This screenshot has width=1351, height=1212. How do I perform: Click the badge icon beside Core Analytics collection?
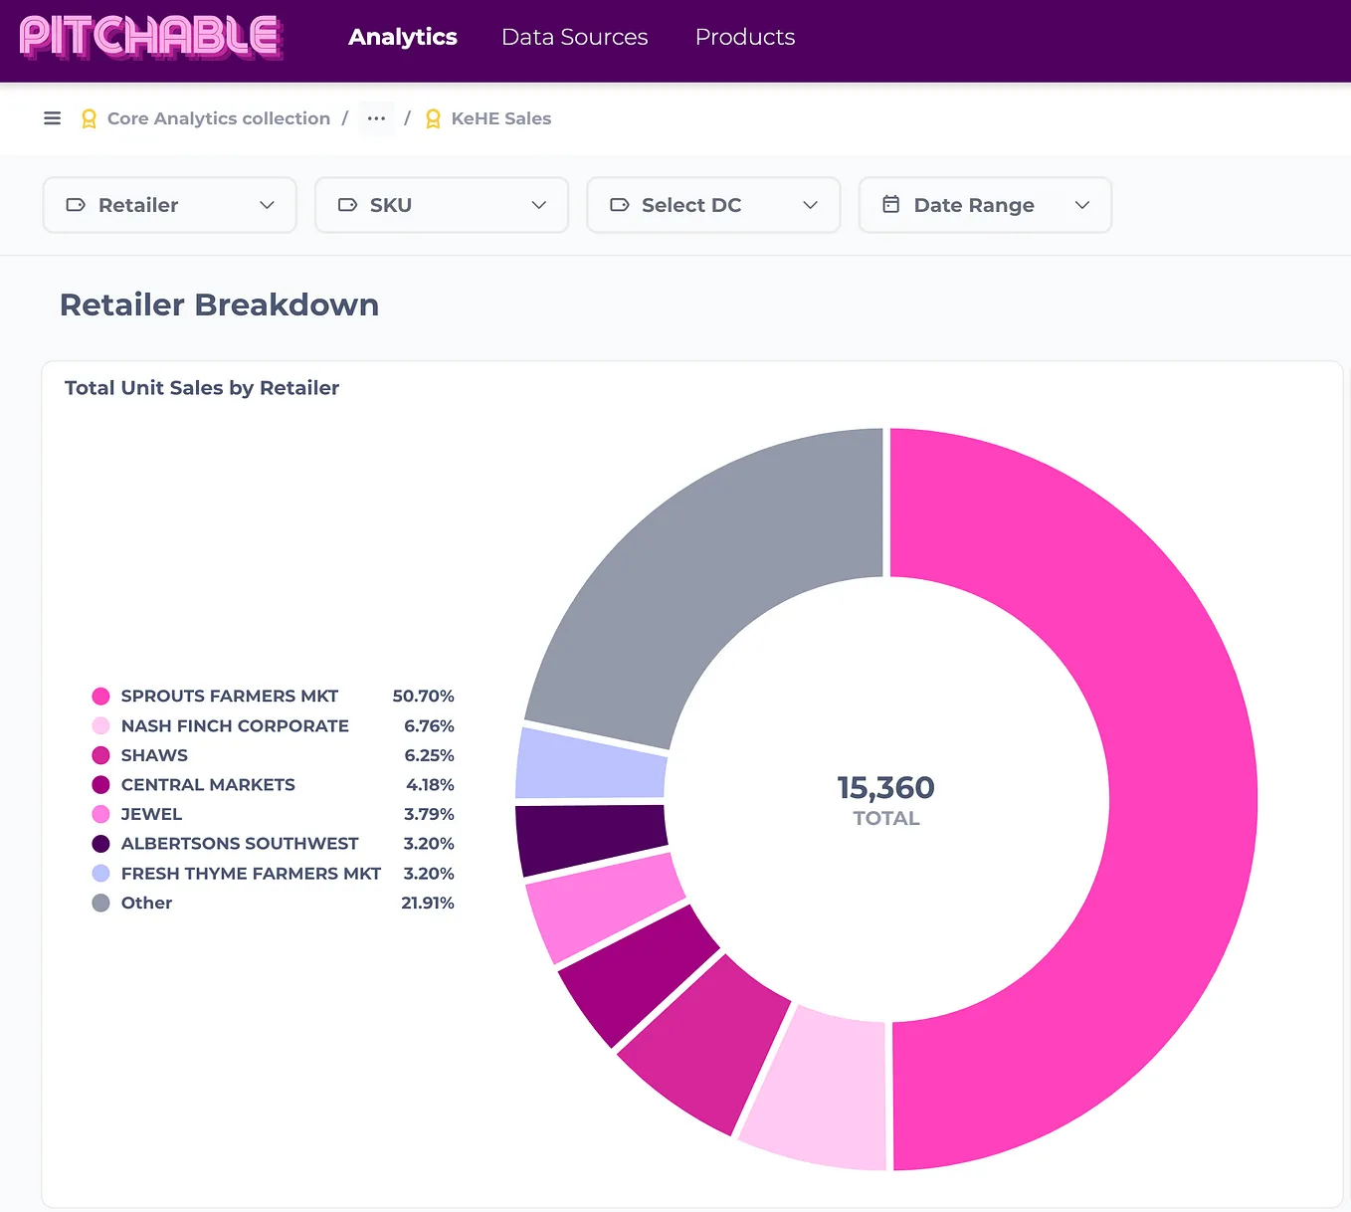(x=89, y=119)
